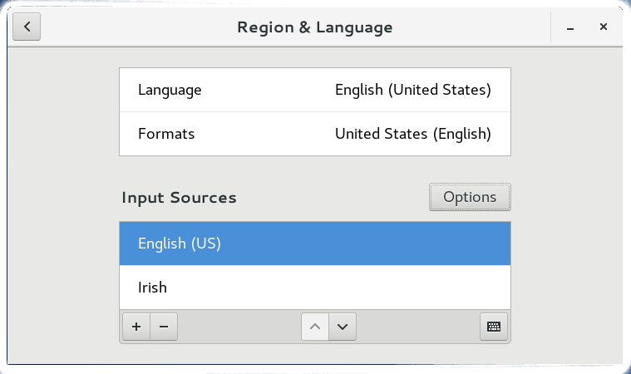Screen dimensions: 631x374
Task: Select the Irish input source
Action: [x=314, y=288]
